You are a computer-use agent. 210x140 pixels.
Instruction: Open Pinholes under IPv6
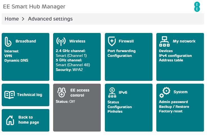115,112
